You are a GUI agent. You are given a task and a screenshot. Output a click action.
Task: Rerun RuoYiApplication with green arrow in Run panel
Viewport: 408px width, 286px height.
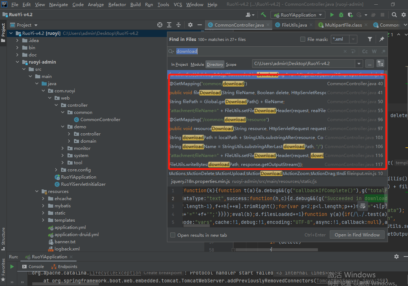pyautogui.click(x=12, y=267)
